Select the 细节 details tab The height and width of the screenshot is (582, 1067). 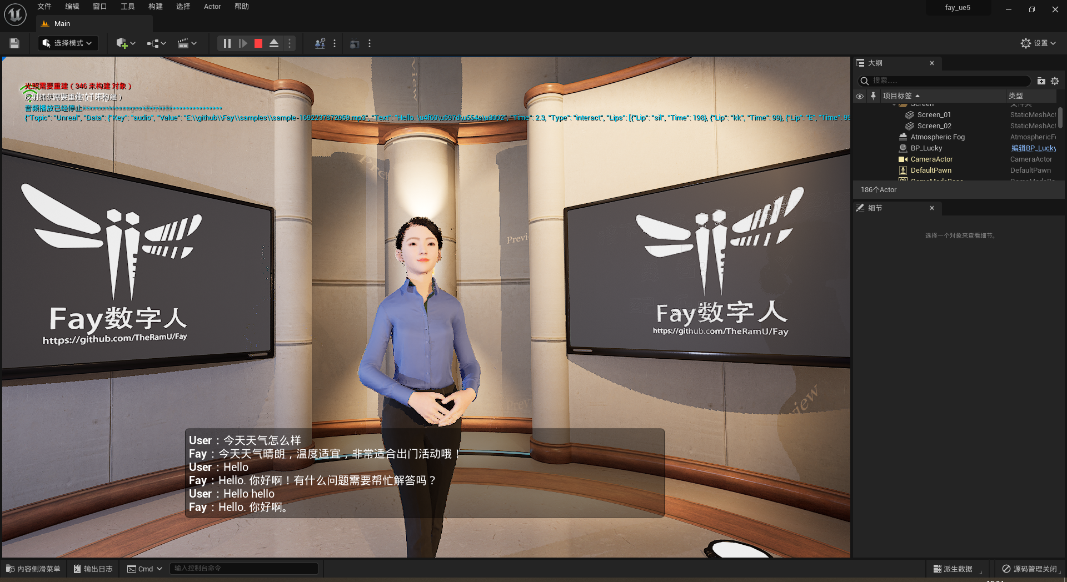(x=896, y=208)
